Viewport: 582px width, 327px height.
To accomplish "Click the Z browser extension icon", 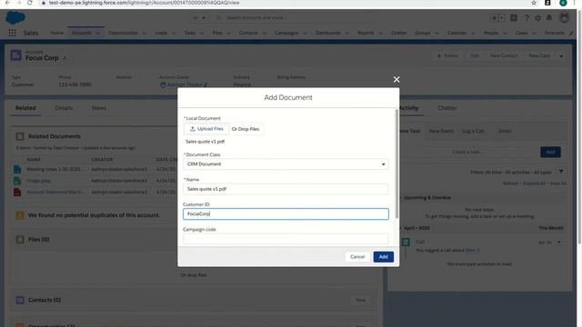I will pos(547,3).
